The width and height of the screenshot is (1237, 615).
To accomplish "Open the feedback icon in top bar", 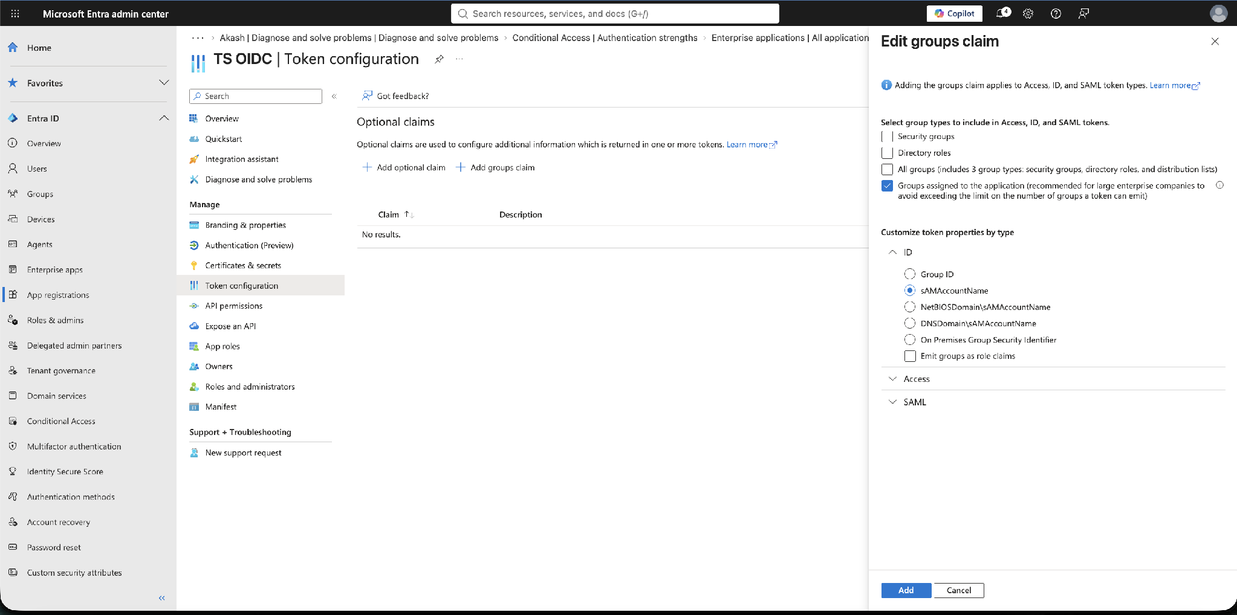I will (x=1083, y=13).
